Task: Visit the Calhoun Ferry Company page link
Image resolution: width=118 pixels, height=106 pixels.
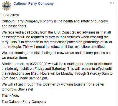Action: (x=34, y=4)
